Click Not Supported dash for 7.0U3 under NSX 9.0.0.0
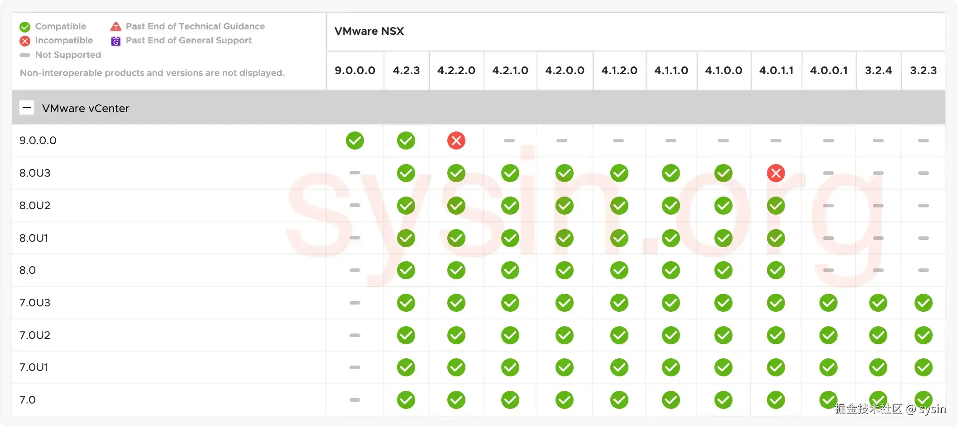 click(355, 303)
